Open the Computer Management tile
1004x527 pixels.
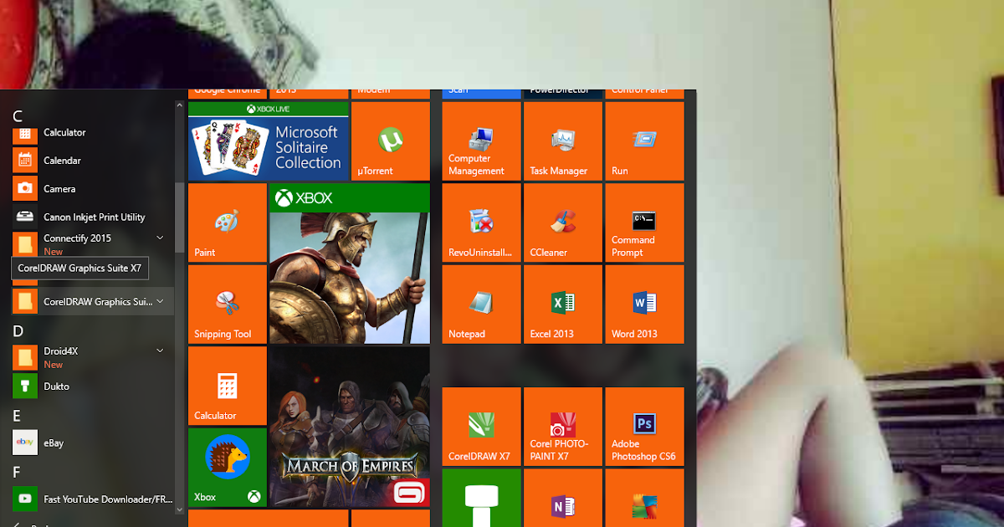click(x=481, y=141)
